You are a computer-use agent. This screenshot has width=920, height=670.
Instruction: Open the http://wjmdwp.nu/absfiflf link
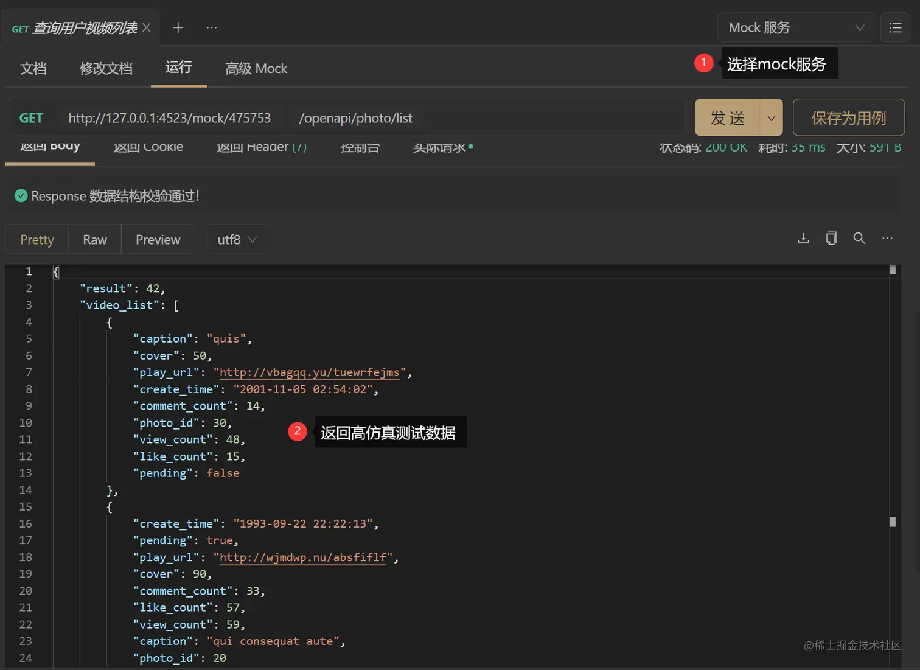[302, 557]
